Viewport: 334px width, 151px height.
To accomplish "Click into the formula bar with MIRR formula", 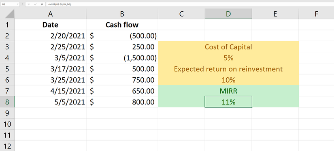I will pyautogui.click(x=189, y=4).
